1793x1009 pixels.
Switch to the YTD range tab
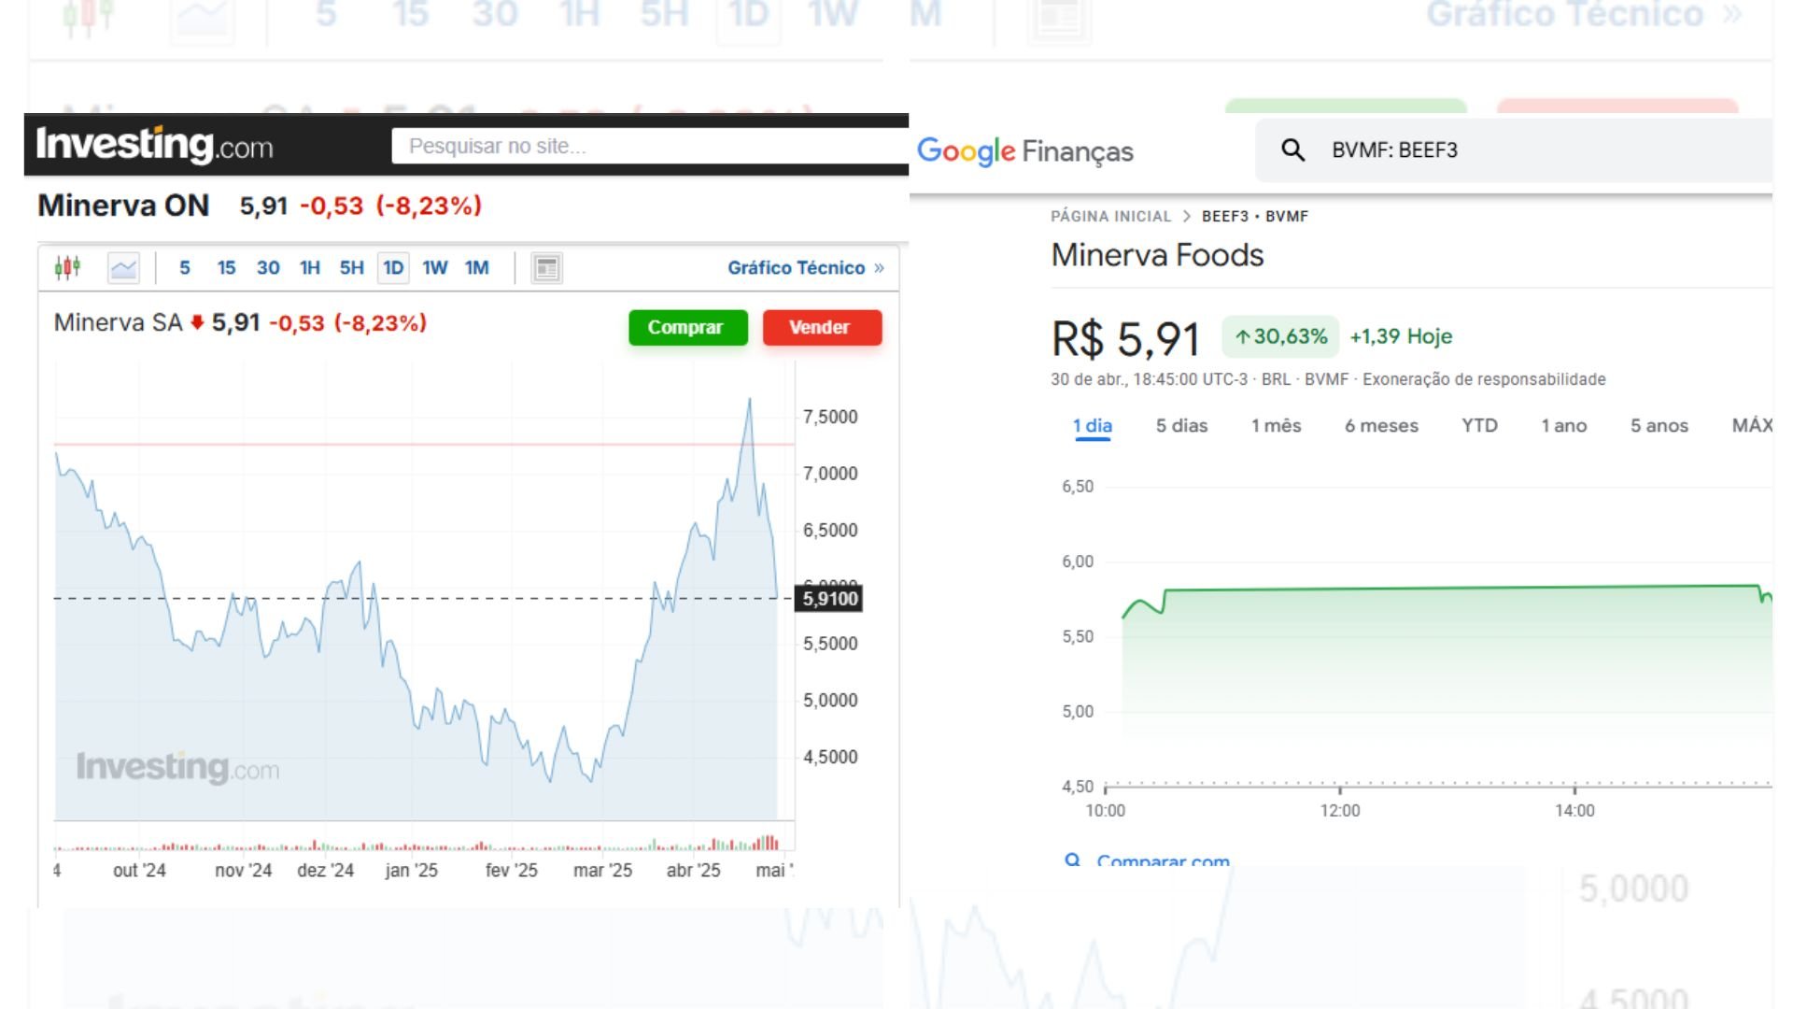(1479, 426)
